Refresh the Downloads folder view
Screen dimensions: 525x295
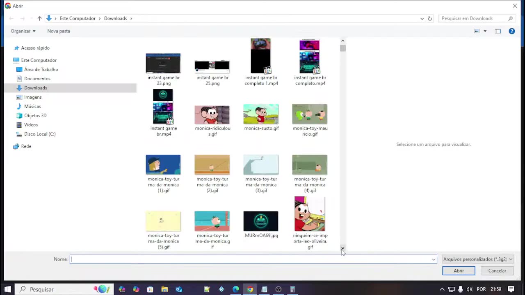click(x=430, y=18)
